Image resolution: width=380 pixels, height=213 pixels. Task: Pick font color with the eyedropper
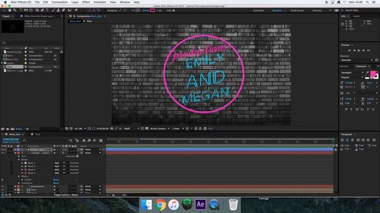367,72
